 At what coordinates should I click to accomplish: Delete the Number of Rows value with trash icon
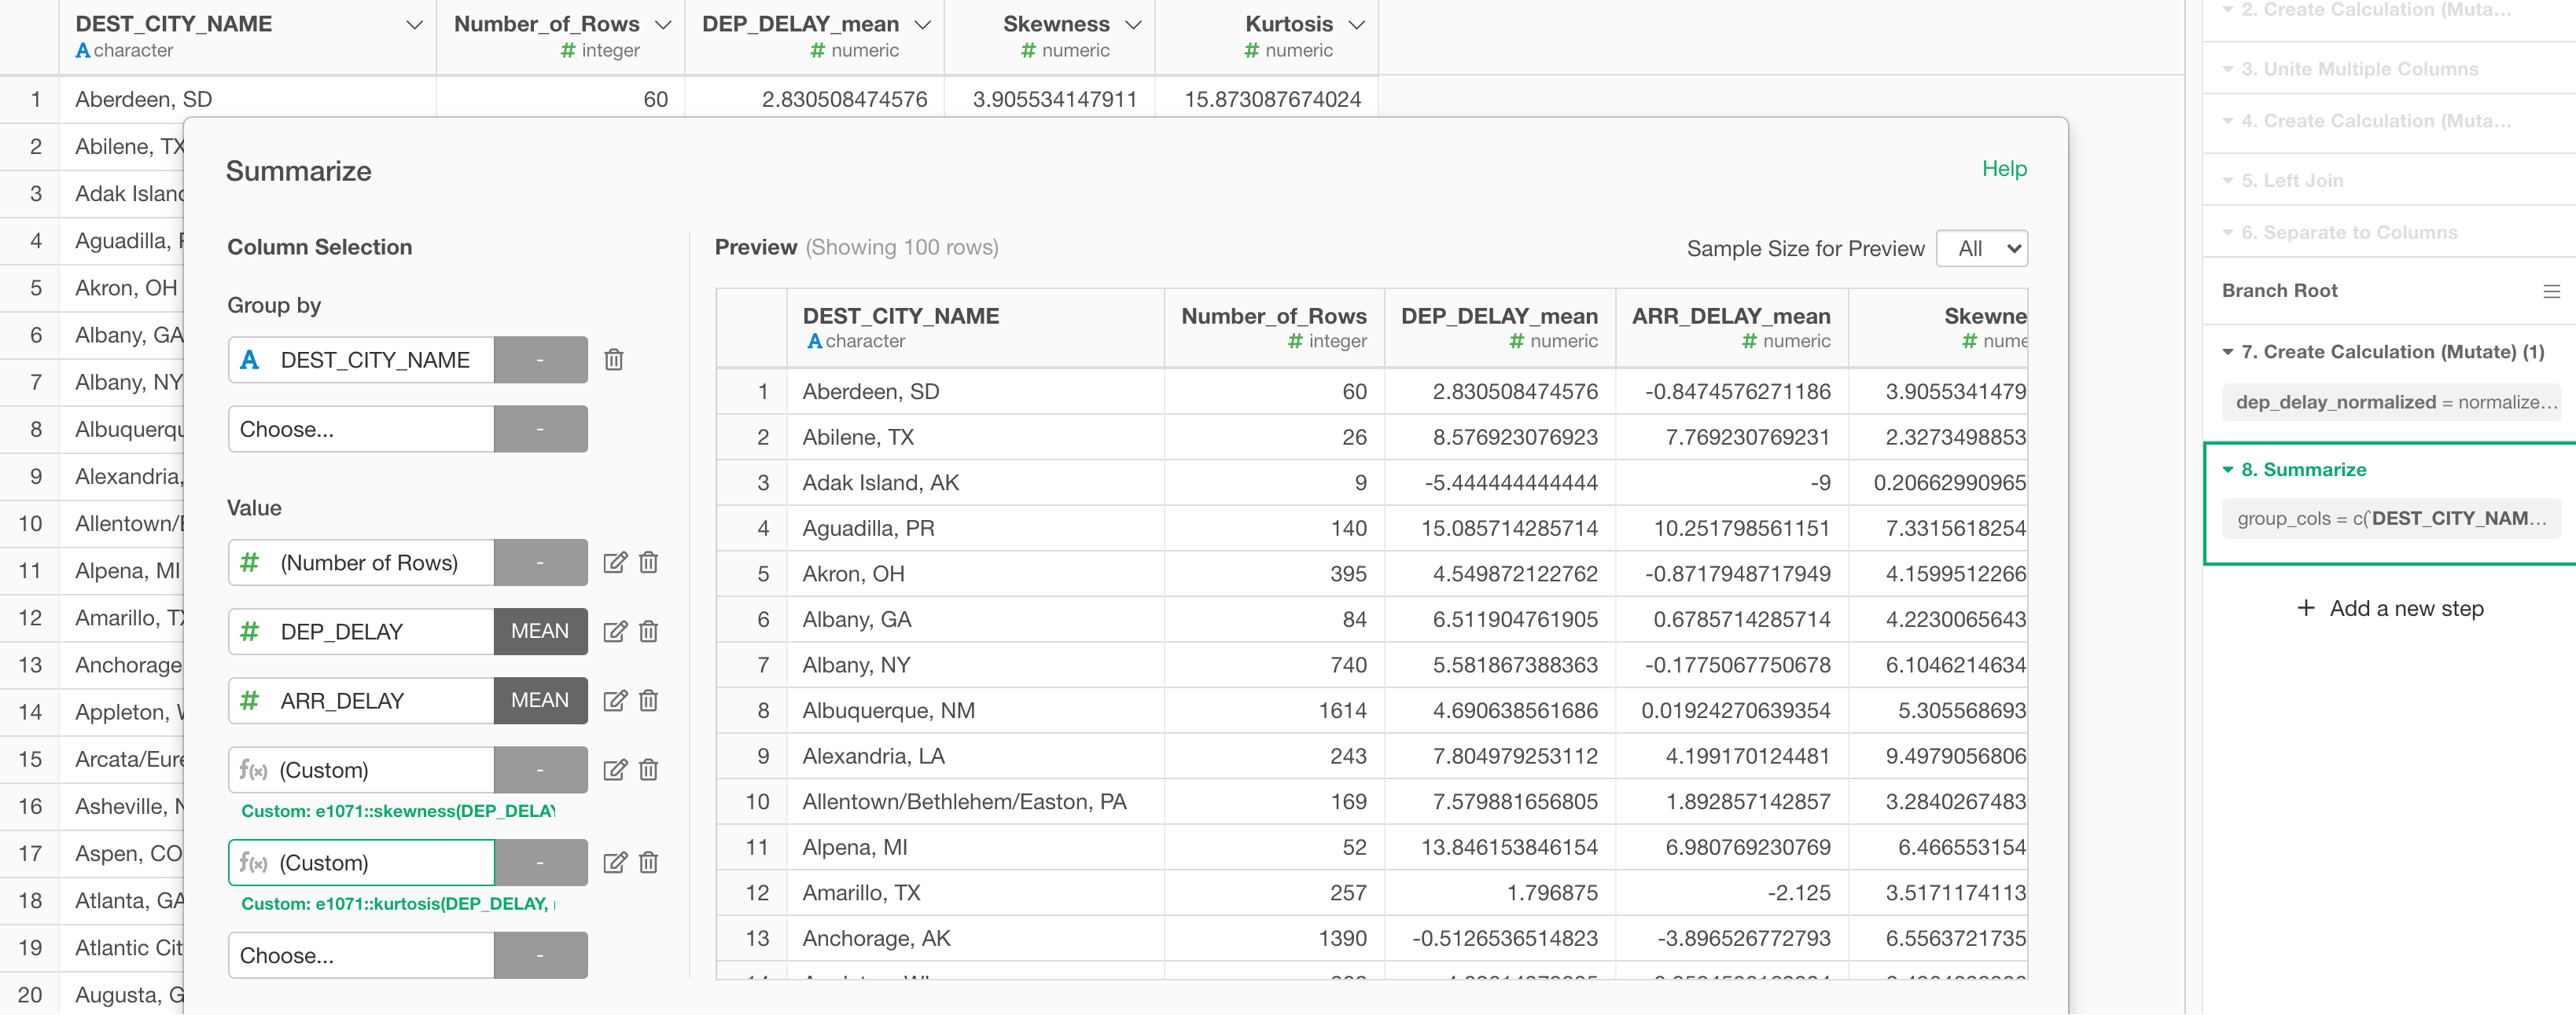(x=649, y=562)
